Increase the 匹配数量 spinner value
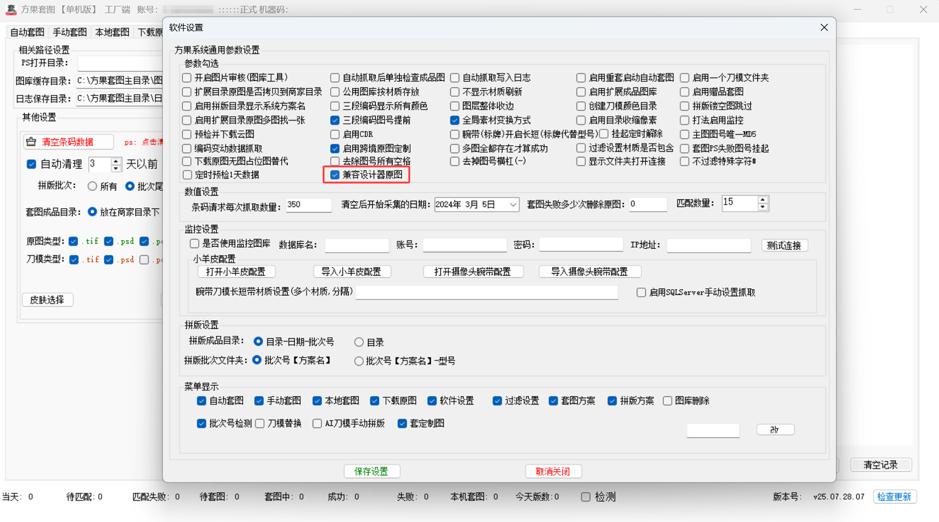 tap(762, 200)
